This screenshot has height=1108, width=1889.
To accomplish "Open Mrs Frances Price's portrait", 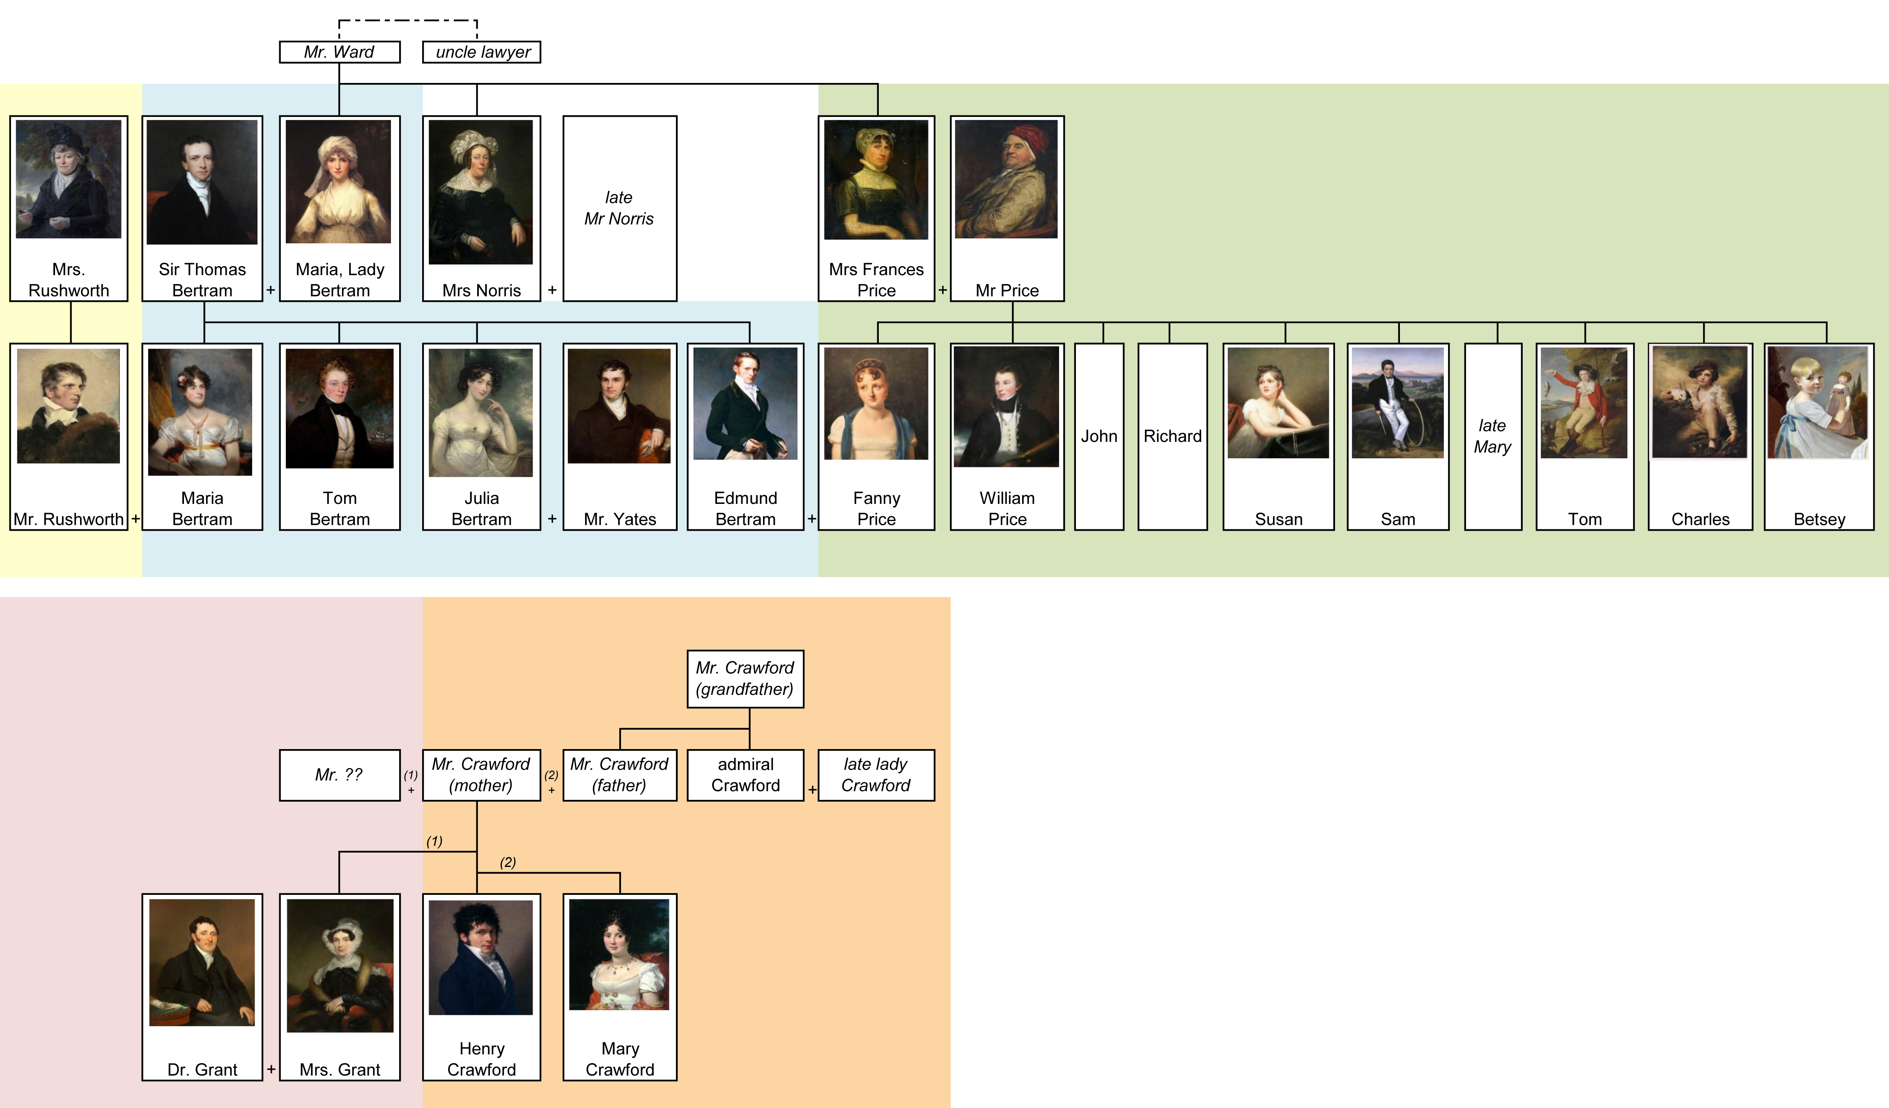I will pyautogui.click(x=876, y=180).
